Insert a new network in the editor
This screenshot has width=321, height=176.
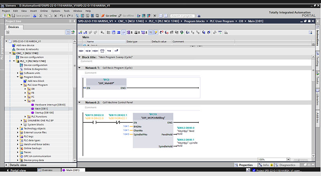click(x=80, y=32)
